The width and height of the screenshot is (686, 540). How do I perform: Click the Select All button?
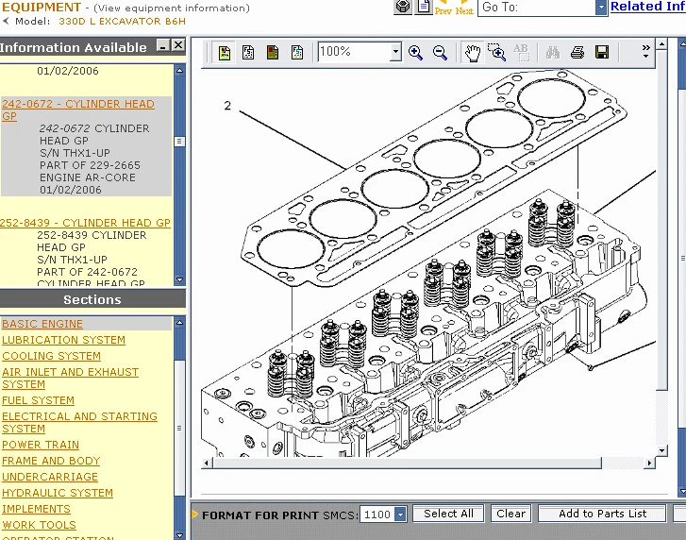click(448, 514)
